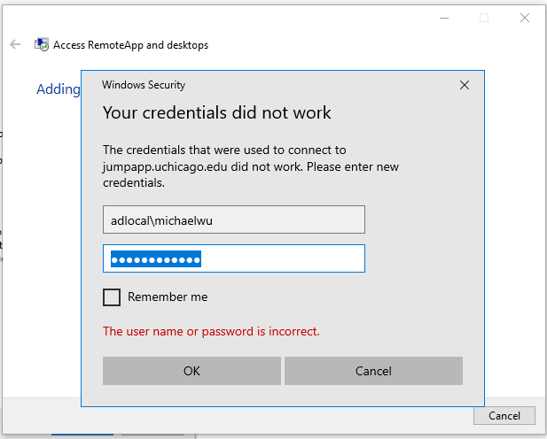Click the RemoteApp and desktops title icon

(42, 44)
